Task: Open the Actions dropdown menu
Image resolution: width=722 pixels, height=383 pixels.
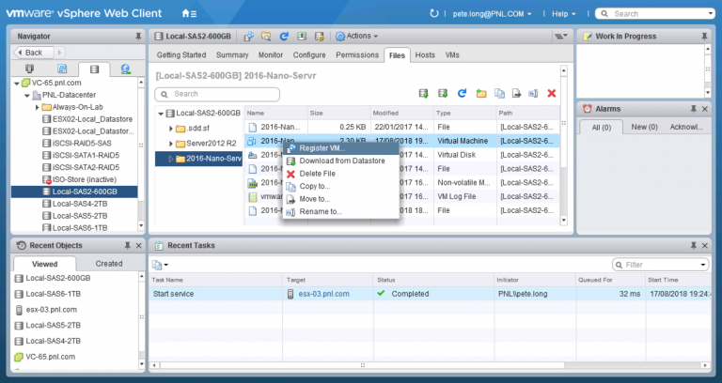Action: coord(357,37)
